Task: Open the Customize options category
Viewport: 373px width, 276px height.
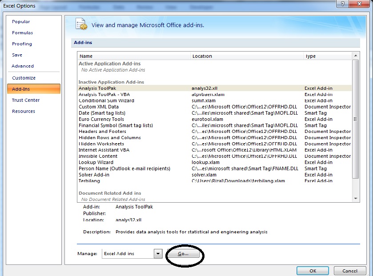Action: click(24, 78)
